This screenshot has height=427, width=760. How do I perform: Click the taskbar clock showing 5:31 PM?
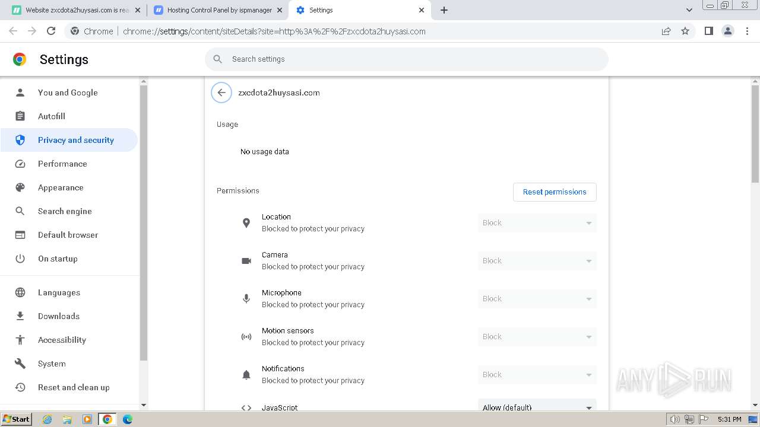pyautogui.click(x=729, y=419)
